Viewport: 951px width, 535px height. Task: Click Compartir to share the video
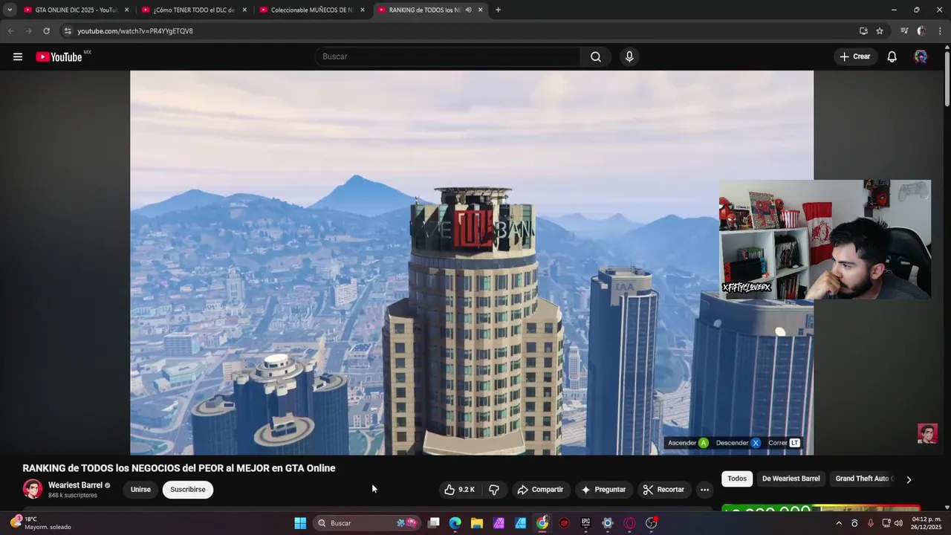pyautogui.click(x=541, y=490)
